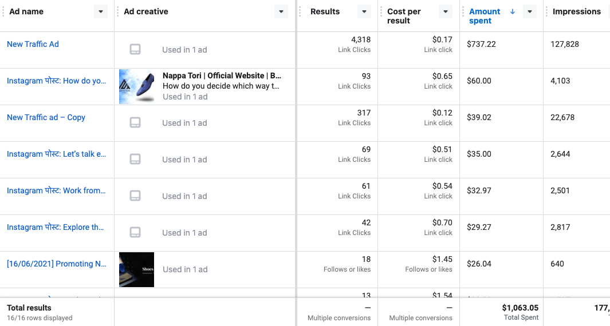Click the $32.97 amount spent cell

coord(479,190)
